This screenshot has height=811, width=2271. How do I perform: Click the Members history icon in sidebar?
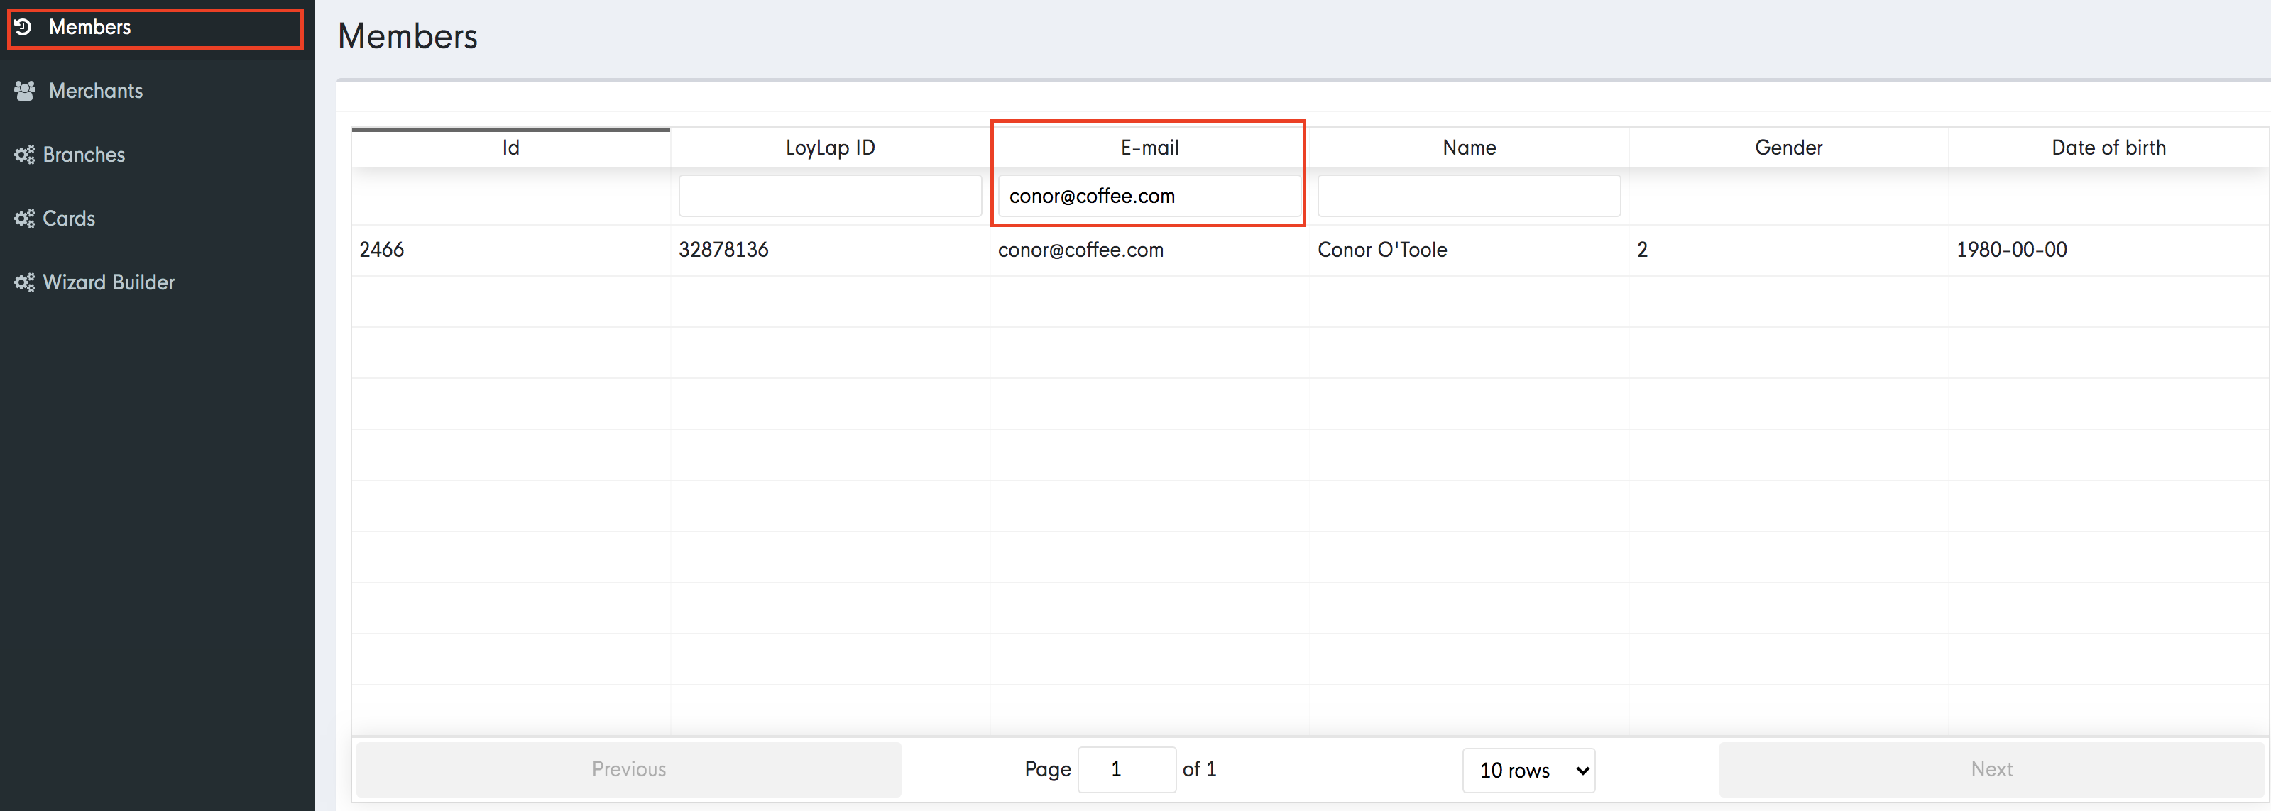coord(24,28)
